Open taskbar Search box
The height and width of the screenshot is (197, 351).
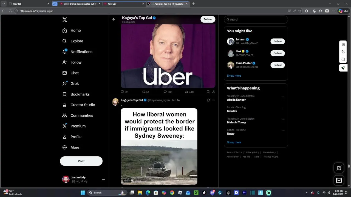(x=107, y=193)
